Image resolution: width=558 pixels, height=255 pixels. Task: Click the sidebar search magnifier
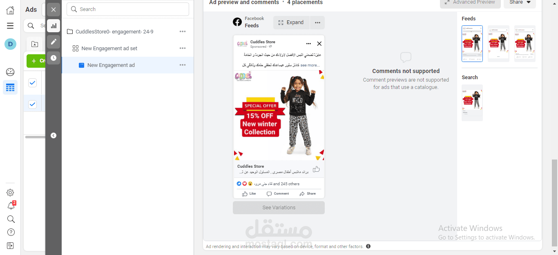pyautogui.click(x=11, y=219)
